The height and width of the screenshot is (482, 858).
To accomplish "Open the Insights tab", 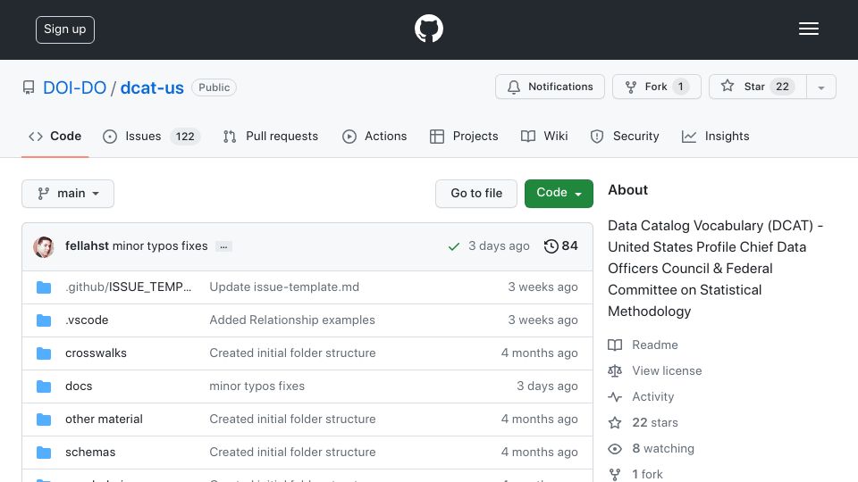I will click(x=716, y=136).
